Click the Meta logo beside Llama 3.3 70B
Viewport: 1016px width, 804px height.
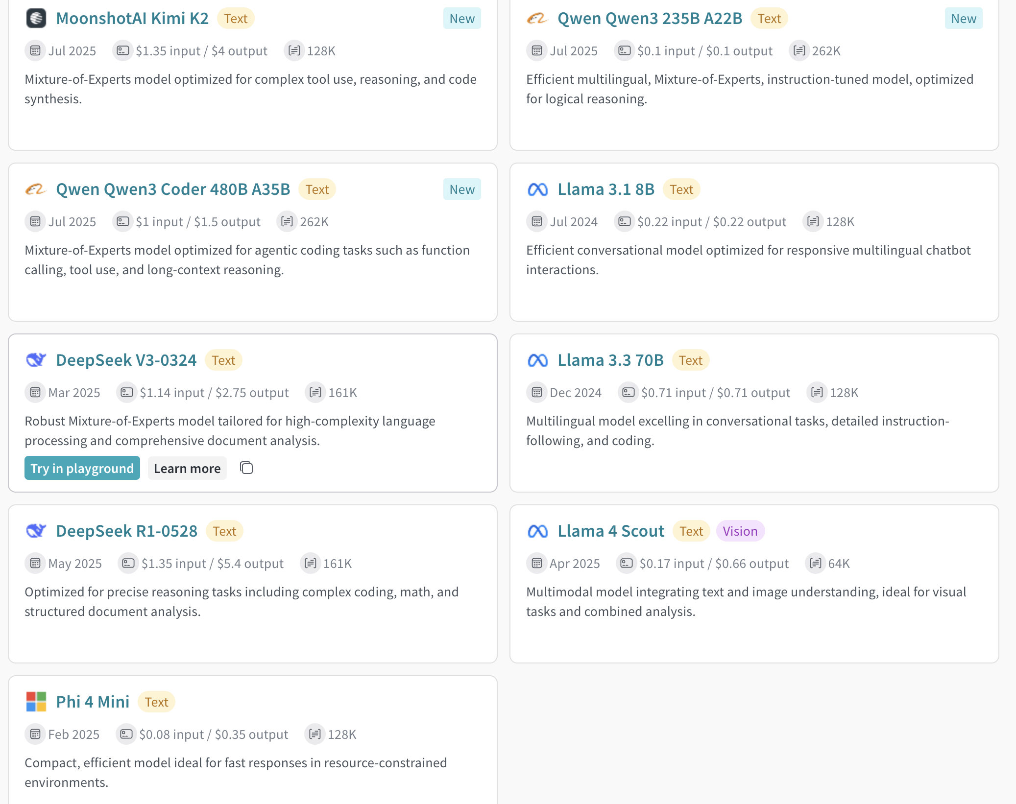click(x=537, y=360)
